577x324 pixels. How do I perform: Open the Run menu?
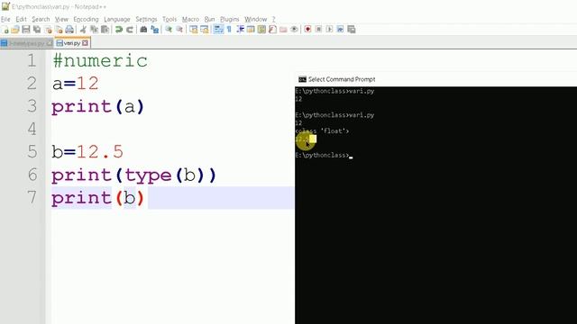(x=209, y=19)
